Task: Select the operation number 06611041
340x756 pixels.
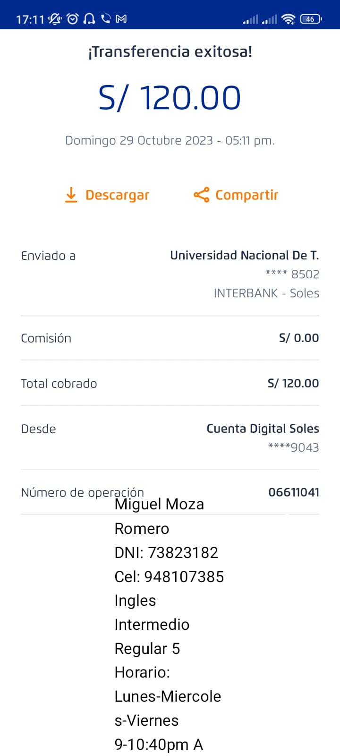Action: (x=294, y=492)
